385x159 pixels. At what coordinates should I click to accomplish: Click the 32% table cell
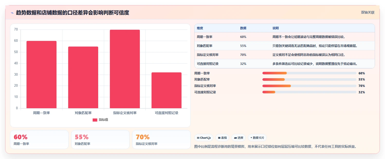[x=243, y=64]
